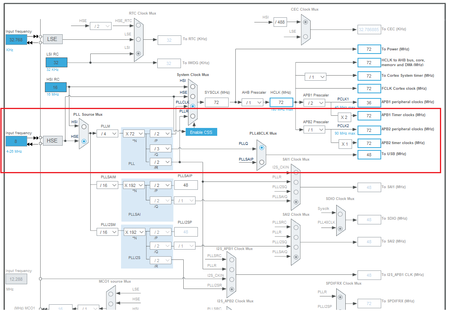This screenshot has width=449, height=311.
Task: Open main PLL /Q /3 divider dropdown
Action: point(161,149)
